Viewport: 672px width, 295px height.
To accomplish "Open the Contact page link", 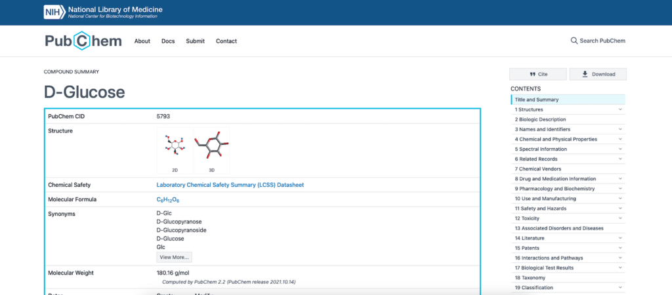I will coord(226,41).
